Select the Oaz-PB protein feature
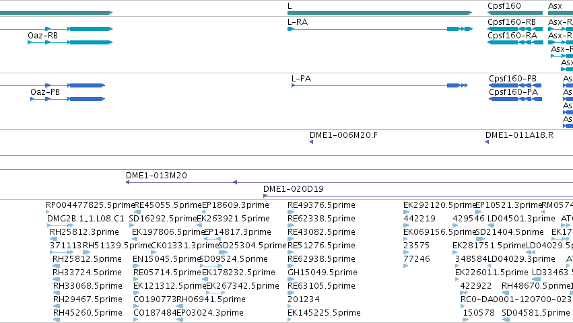This screenshot has height=323, width=573. pos(68,99)
